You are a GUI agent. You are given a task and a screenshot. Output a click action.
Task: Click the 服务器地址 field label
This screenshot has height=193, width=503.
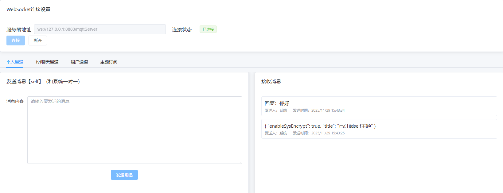coord(19,29)
